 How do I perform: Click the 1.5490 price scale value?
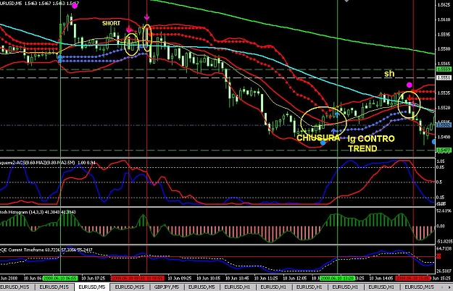444,137
